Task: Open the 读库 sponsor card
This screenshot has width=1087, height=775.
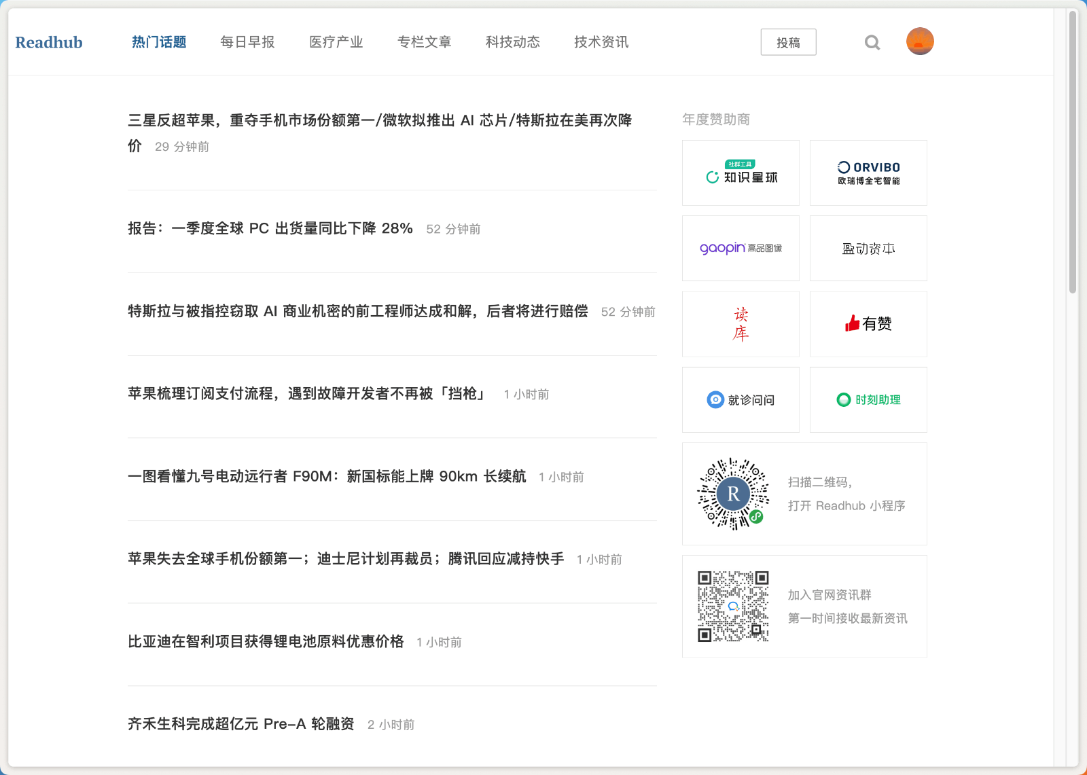Action: pyautogui.click(x=740, y=324)
